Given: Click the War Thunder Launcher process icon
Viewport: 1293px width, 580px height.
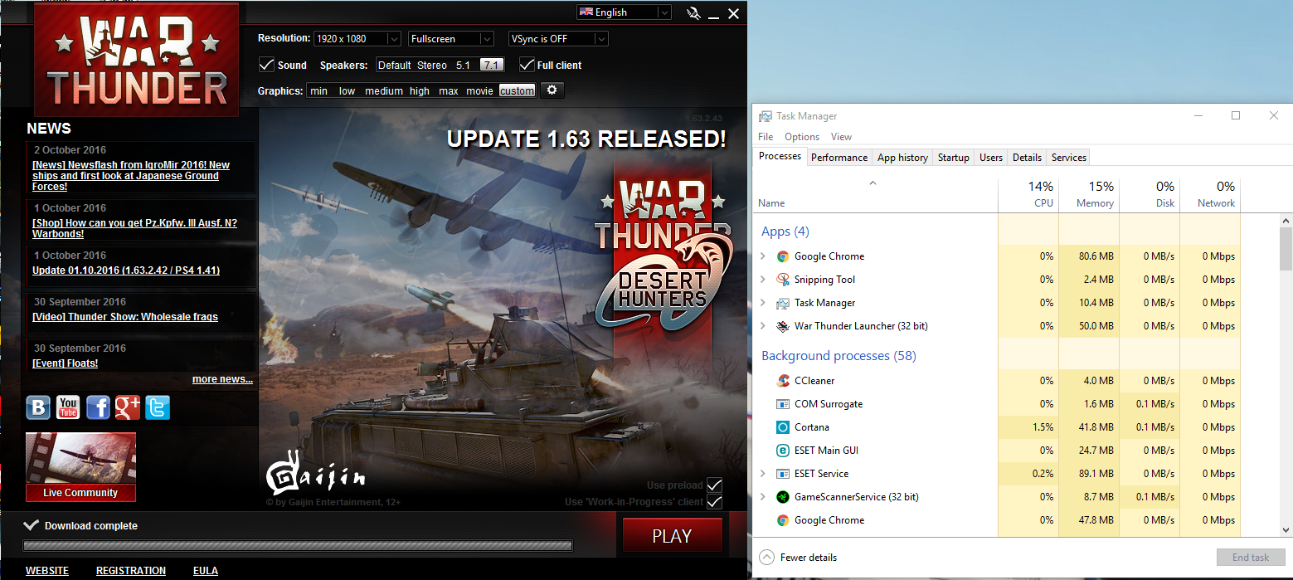Looking at the screenshot, I should [x=782, y=326].
